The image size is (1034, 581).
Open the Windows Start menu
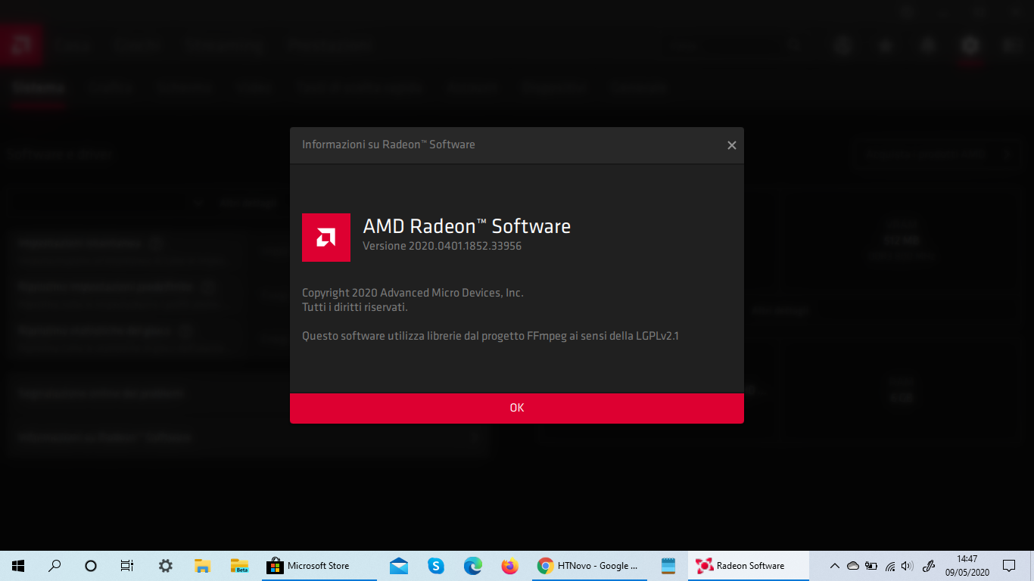tap(18, 566)
